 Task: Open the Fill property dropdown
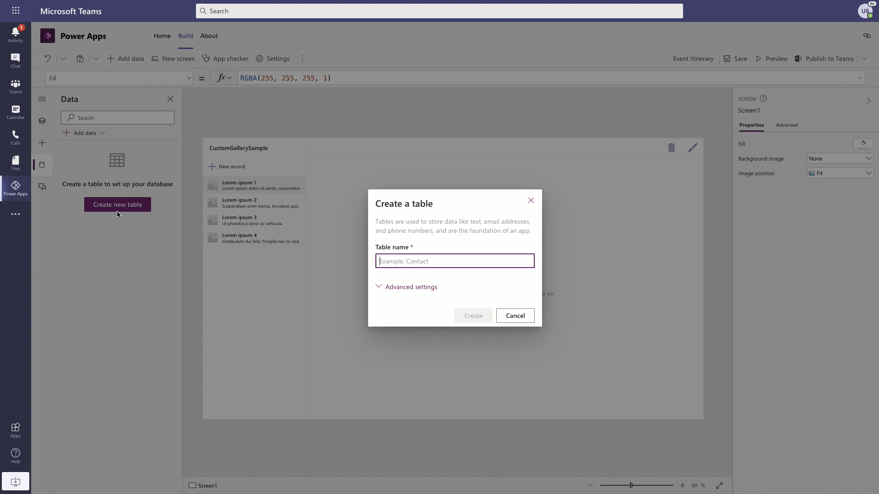[x=119, y=78]
